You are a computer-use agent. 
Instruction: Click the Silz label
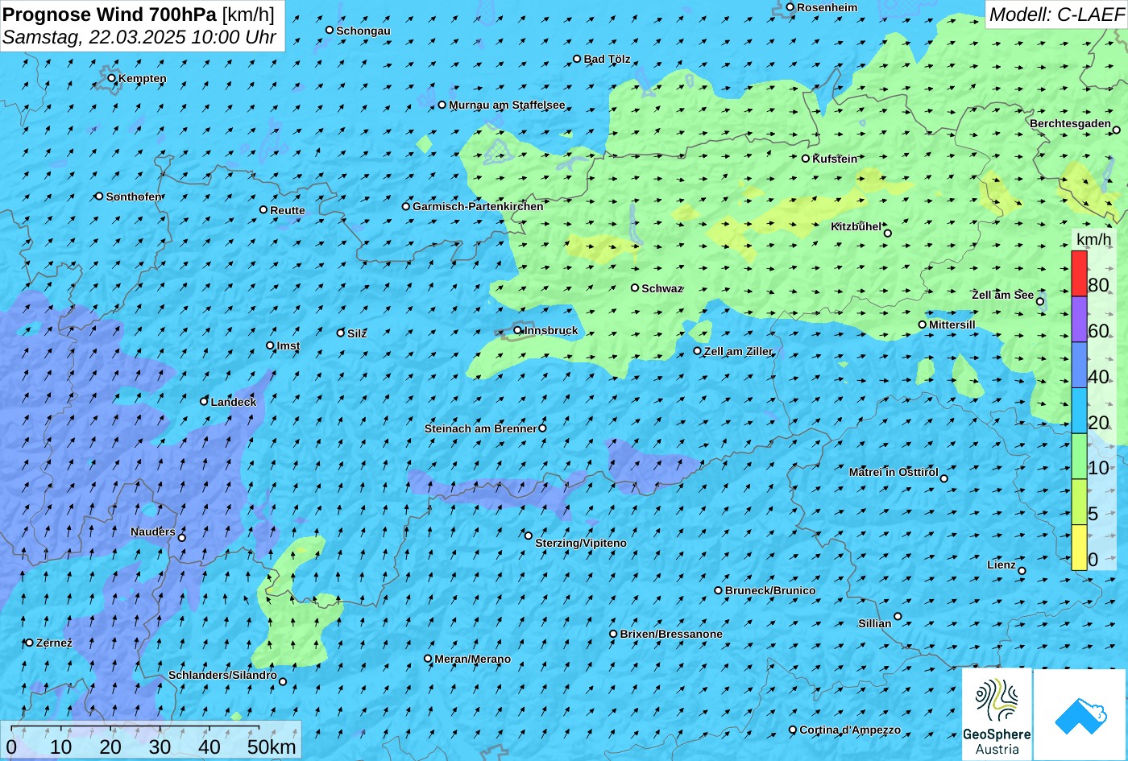coord(357,333)
